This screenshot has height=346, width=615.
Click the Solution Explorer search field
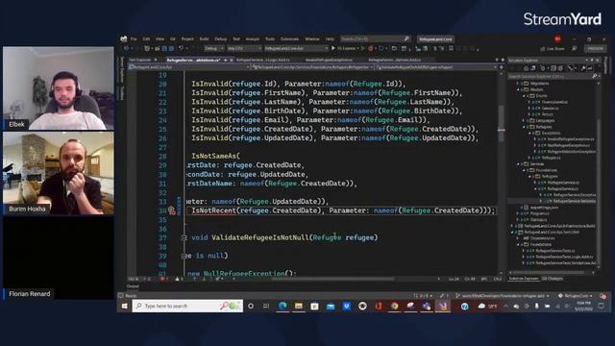[553, 76]
